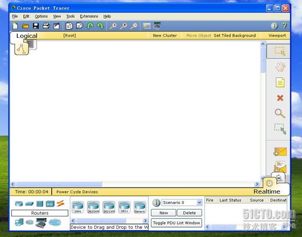Viewport: 302px width, 237px height.
Task: Choose the Delete red X tool
Action: click(x=280, y=98)
